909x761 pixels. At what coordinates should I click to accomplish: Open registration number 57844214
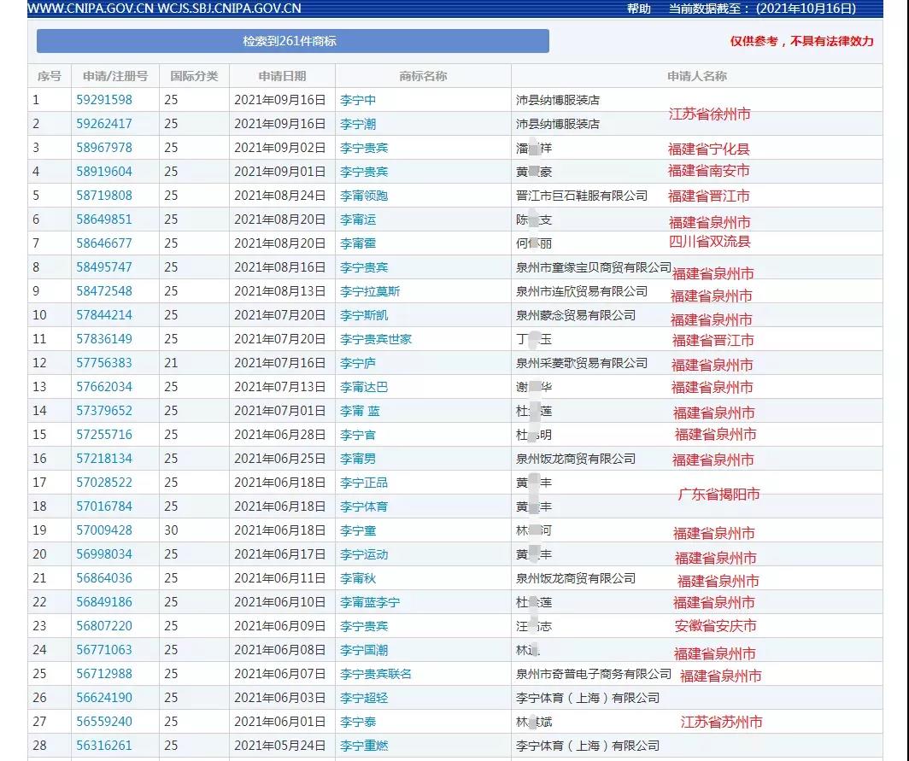(104, 314)
